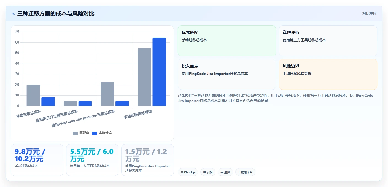388x187 pixels.
Task: Click 手动迁移风险等级 text in 风险边界 card
Action: (x=297, y=74)
